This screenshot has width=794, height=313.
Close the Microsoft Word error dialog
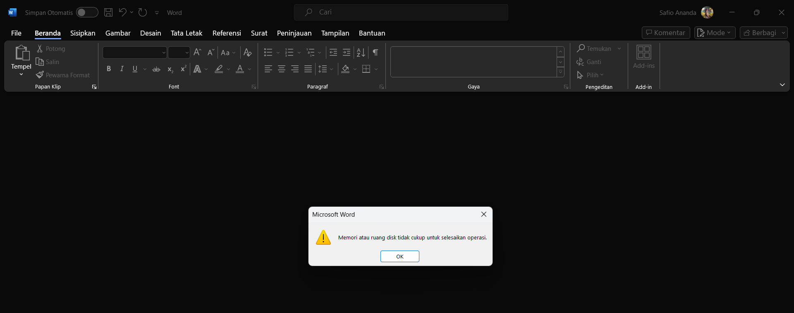(x=483, y=214)
